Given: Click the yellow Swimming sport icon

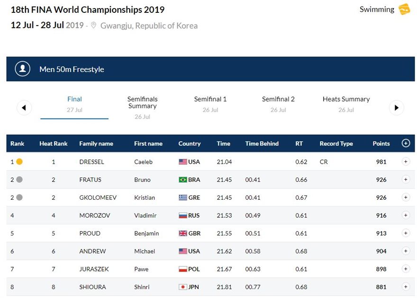Looking at the screenshot, I should tap(404, 9).
